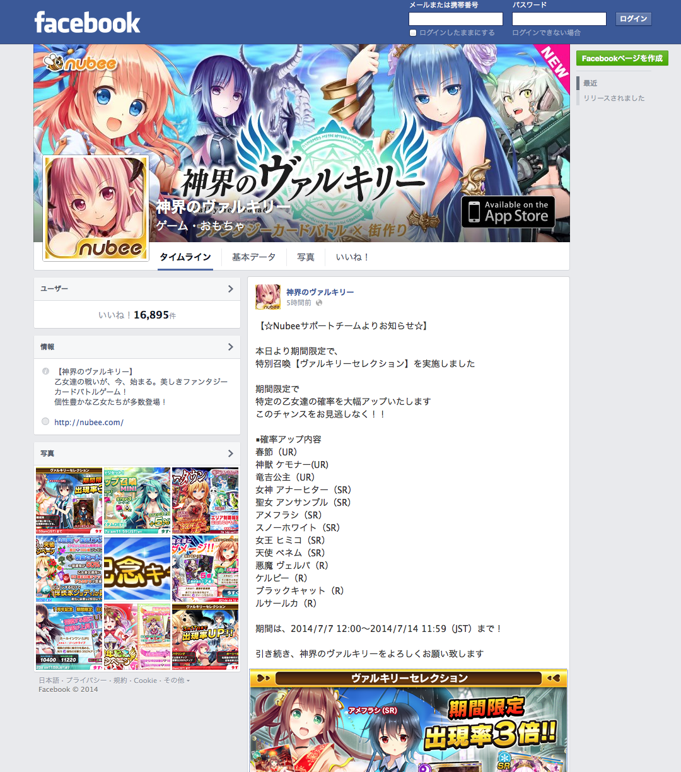Image resolution: width=681 pixels, height=772 pixels.
Task: Click the ゲーム・おもちゃ category text
Action: (x=200, y=226)
